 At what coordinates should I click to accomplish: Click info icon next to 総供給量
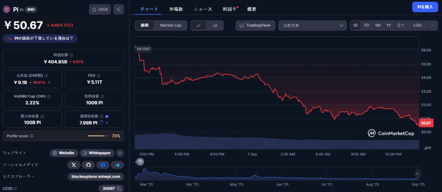[102, 96]
